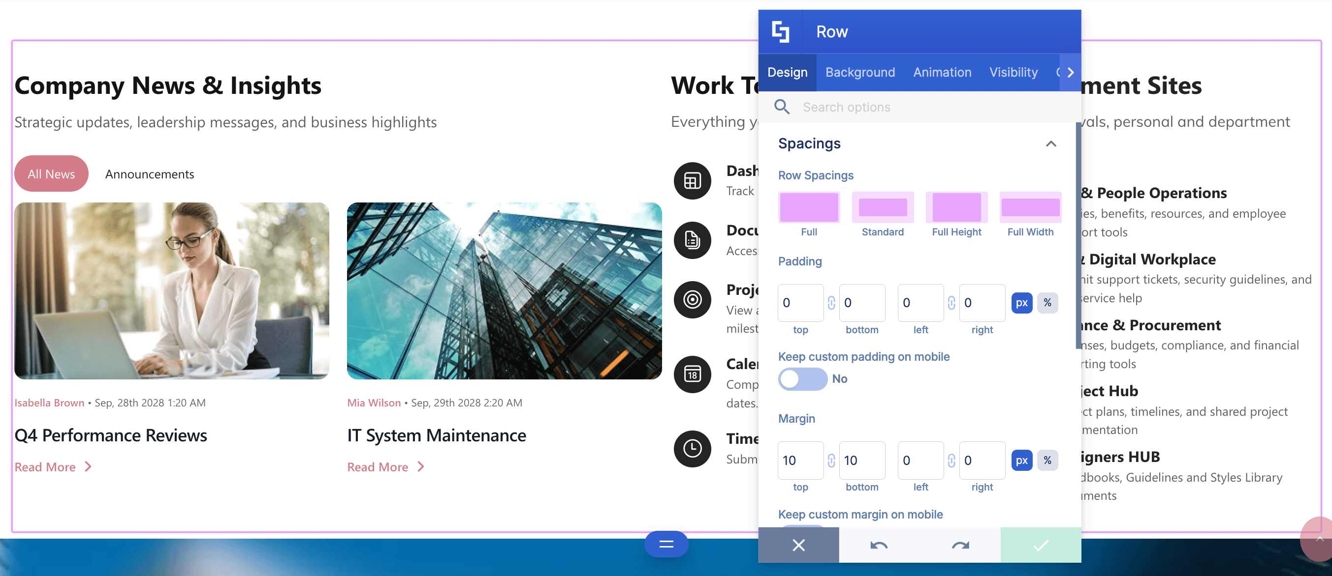Image resolution: width=1332 pixels, height=576 pixels.
Task: Open Read More for Q4 Performance Reviews
Action: pos(53,466)
